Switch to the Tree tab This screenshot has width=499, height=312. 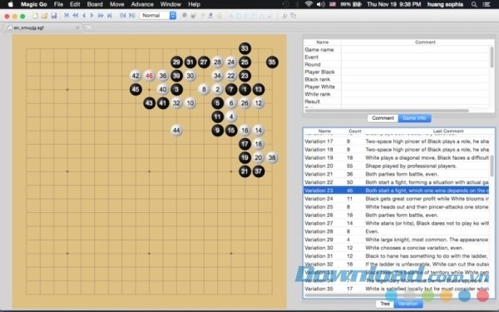click(x=385, y=304)
